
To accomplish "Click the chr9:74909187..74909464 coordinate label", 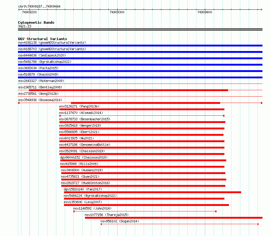I will [39, 6].
